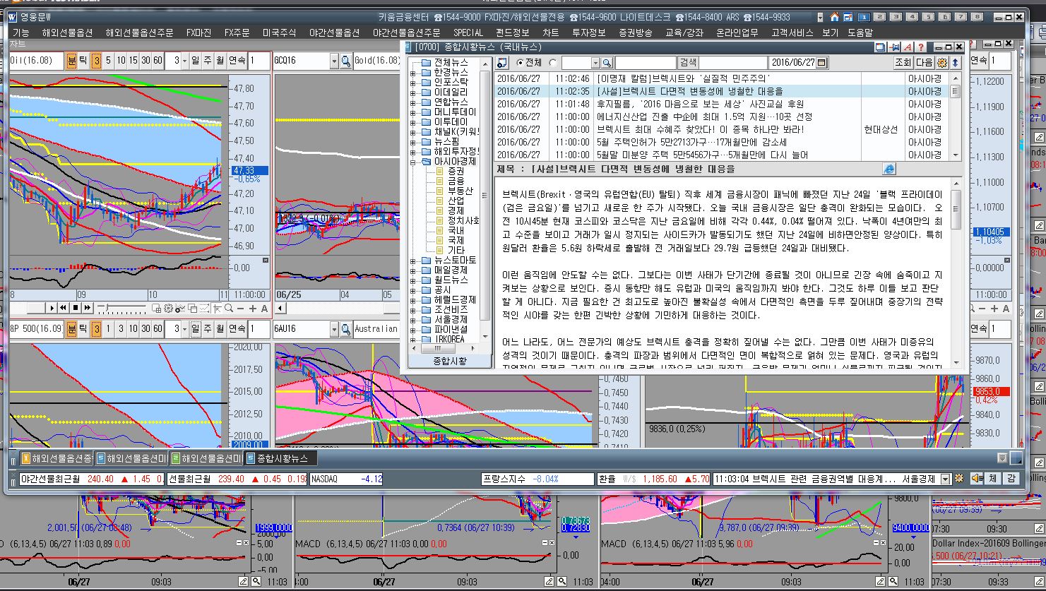Collapse the 아시아경제 tree folder

point(414,162)
